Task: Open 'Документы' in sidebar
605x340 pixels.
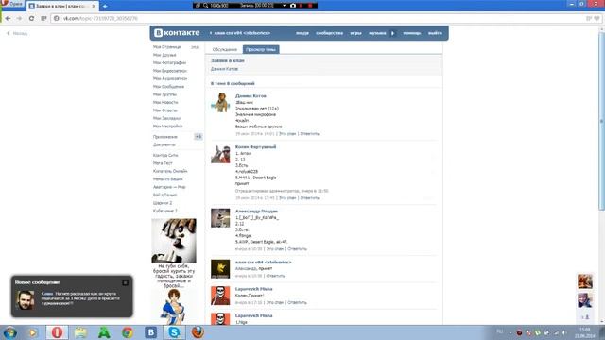Action: tap(164, 144)
